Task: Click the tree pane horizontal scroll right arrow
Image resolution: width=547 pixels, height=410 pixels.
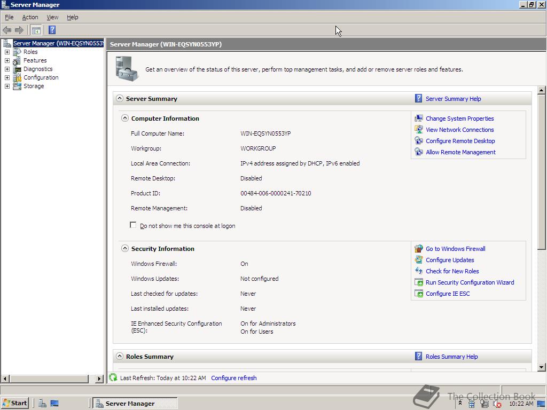Action: [99, 379]
